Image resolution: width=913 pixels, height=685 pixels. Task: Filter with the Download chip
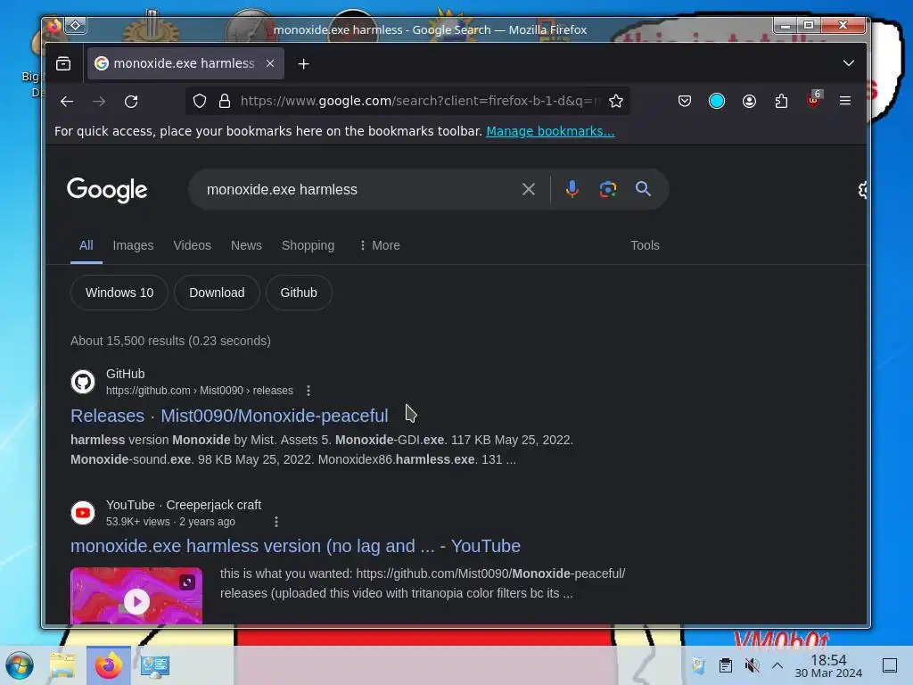tap(217, 293)
